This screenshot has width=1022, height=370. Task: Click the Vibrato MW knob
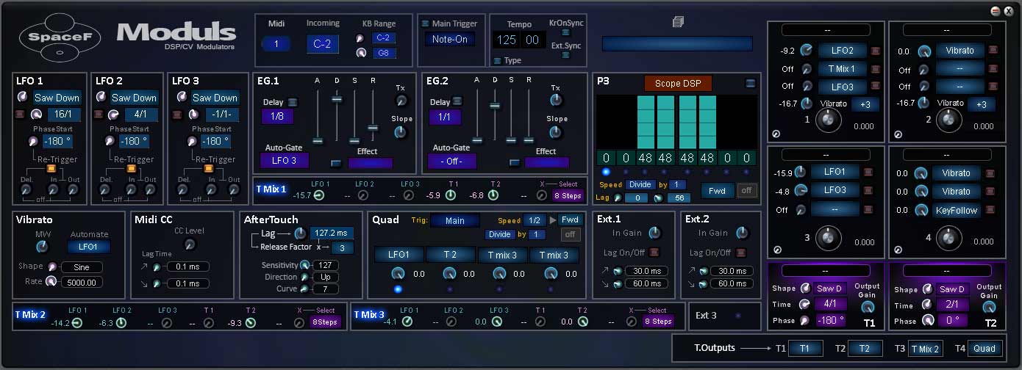(43, 247)
